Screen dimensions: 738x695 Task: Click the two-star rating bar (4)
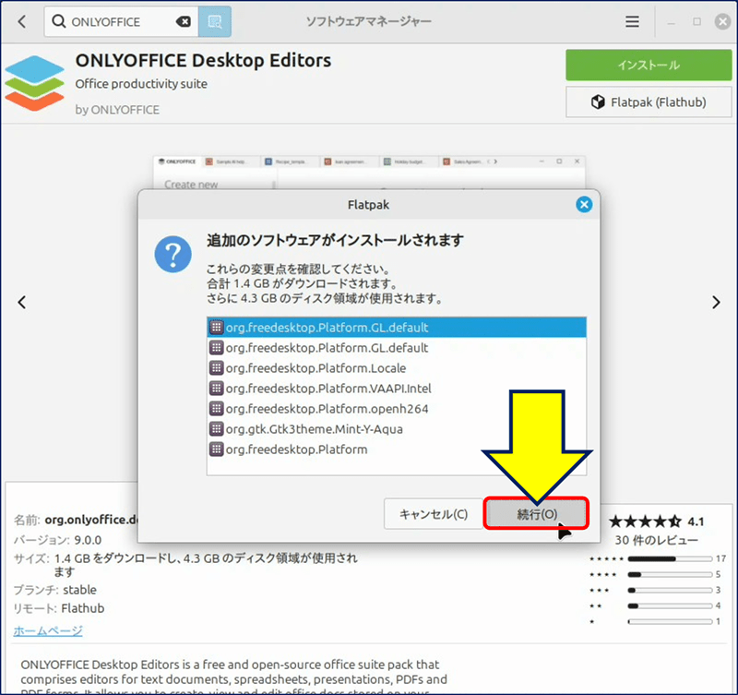[x=670, y=606]
